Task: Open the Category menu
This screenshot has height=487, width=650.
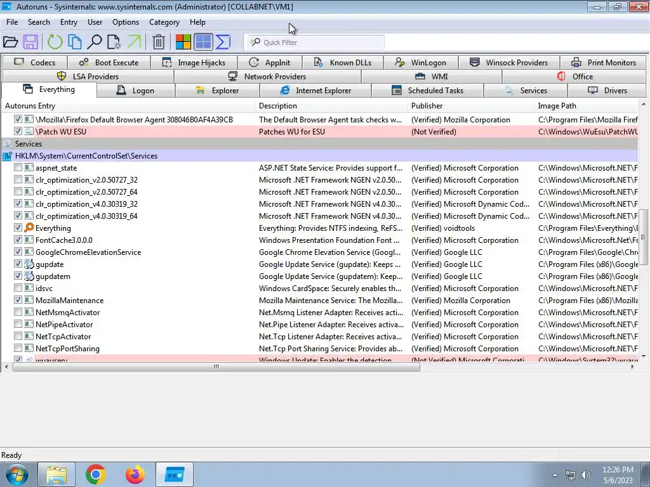Action: tap(164, 22)
